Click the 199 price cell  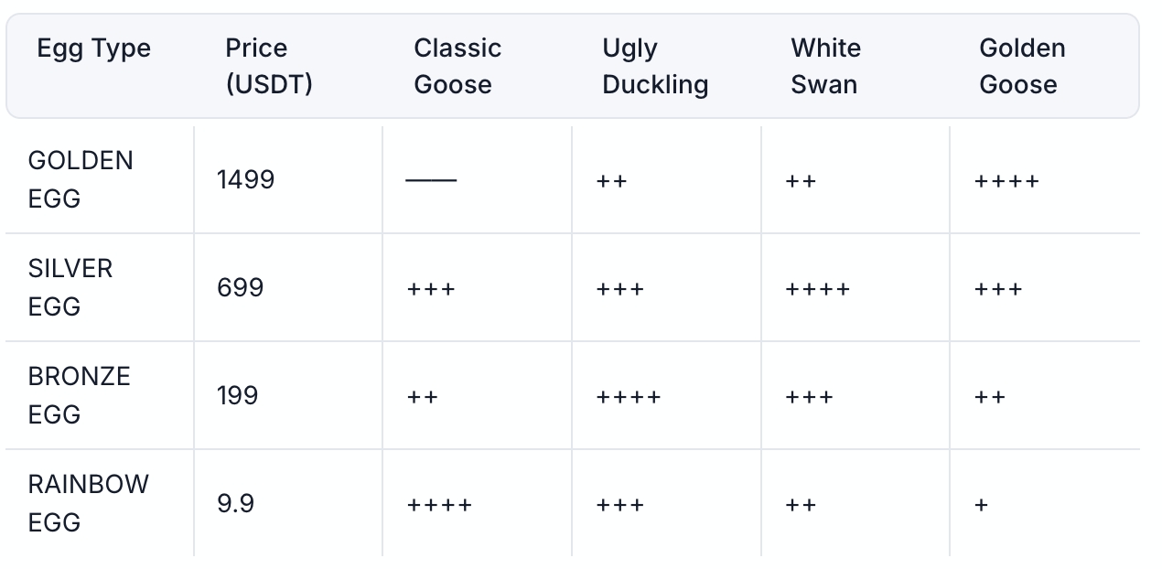click(x=238, y=395)
